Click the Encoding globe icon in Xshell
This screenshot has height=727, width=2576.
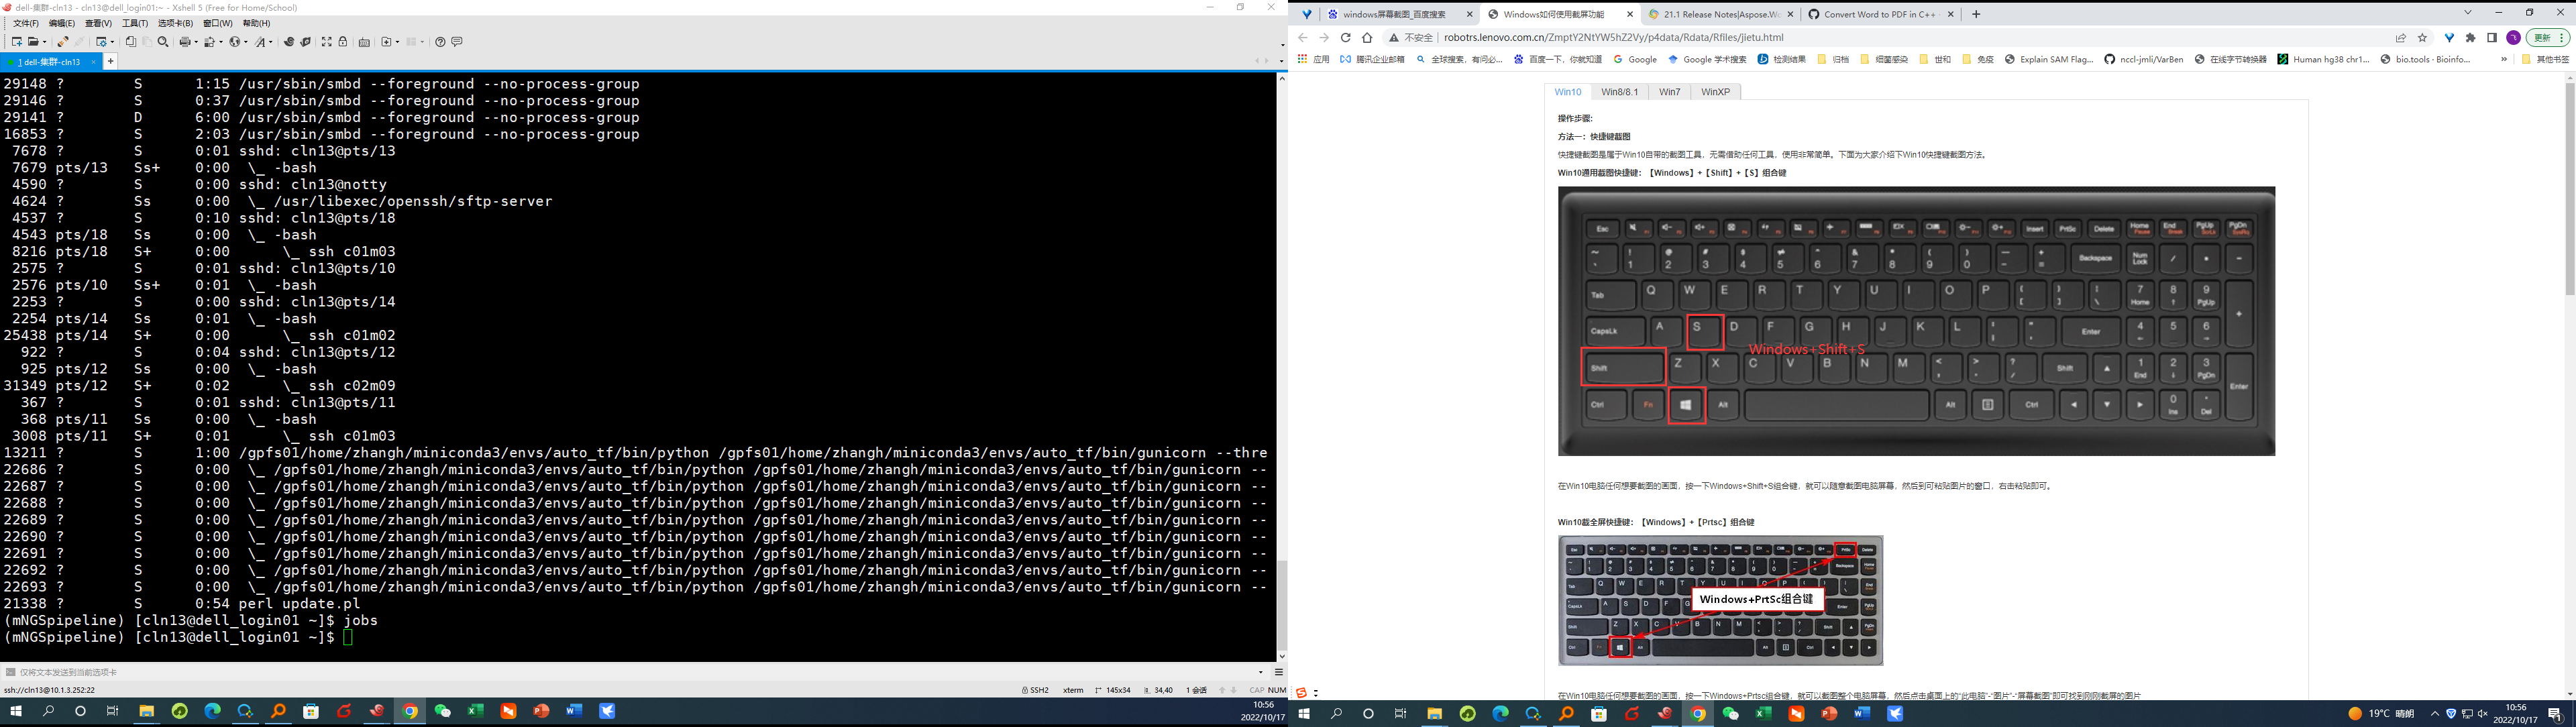[234, 42]
